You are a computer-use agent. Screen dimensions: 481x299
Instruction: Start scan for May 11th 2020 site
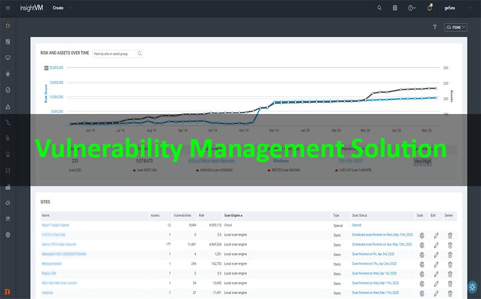[422, 235]
